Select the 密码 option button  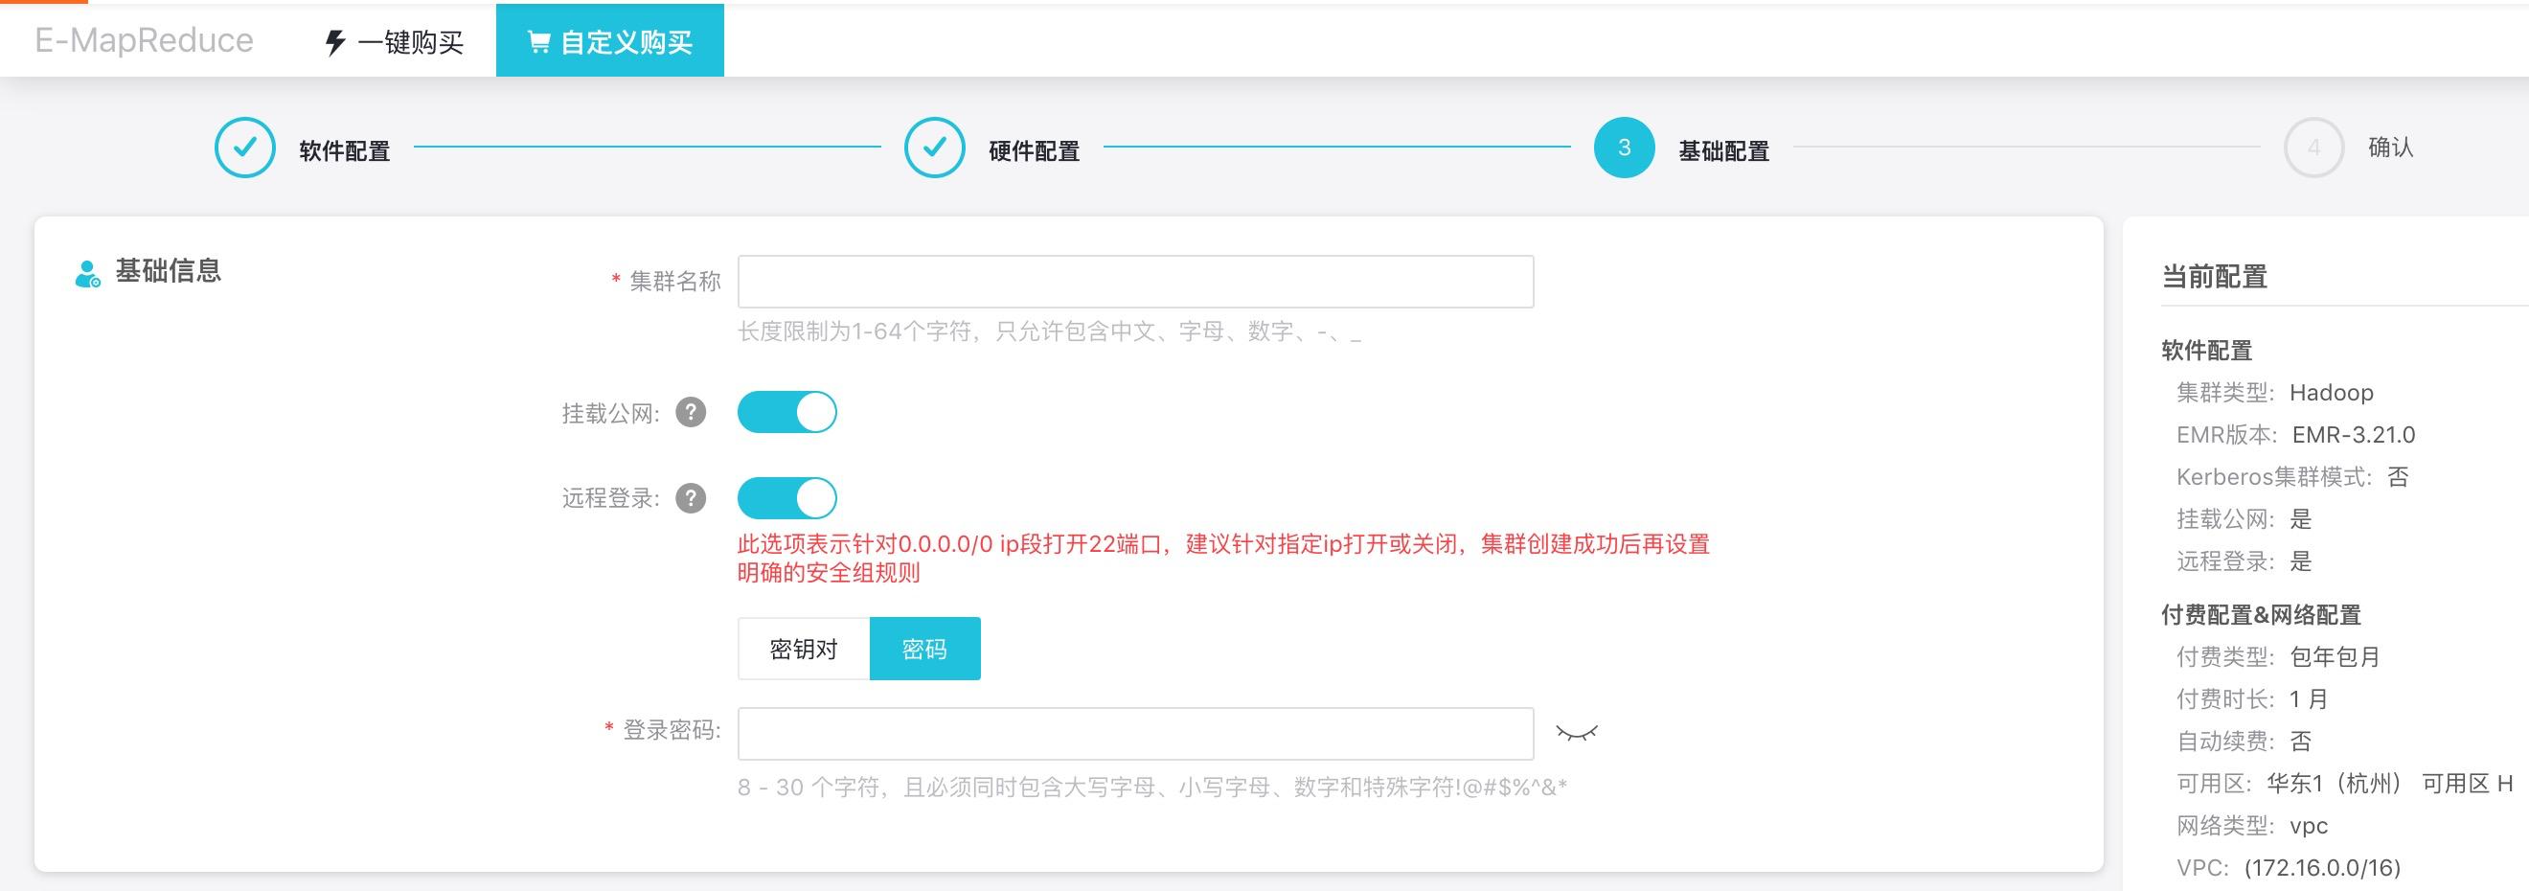point(923,648)
